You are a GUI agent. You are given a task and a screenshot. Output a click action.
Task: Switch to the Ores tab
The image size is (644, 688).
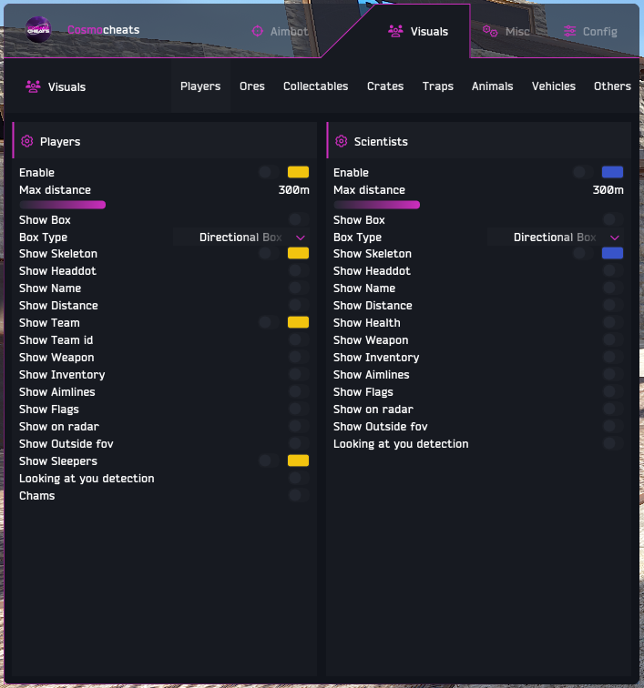tap(252, 86)
